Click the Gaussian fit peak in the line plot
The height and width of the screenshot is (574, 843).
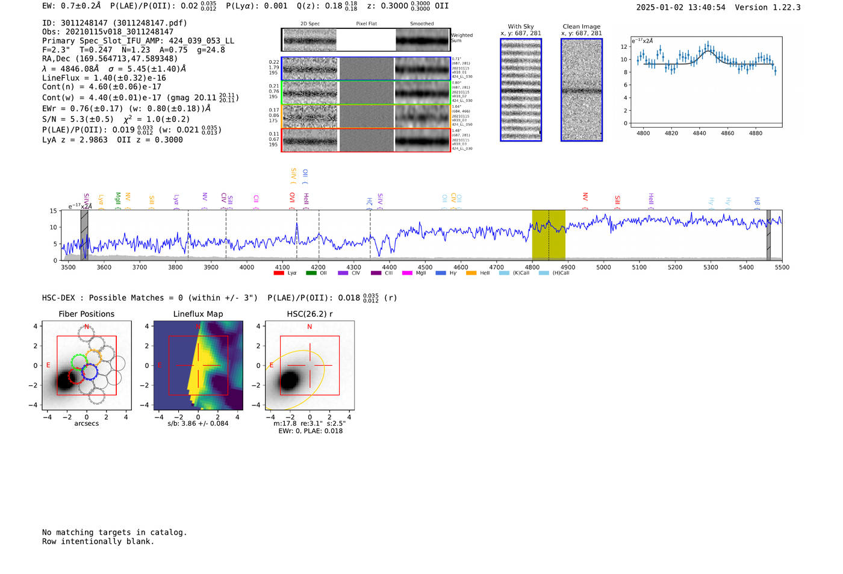(x=708, y=51)
